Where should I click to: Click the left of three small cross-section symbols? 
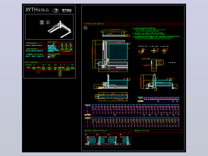(142, 51)
